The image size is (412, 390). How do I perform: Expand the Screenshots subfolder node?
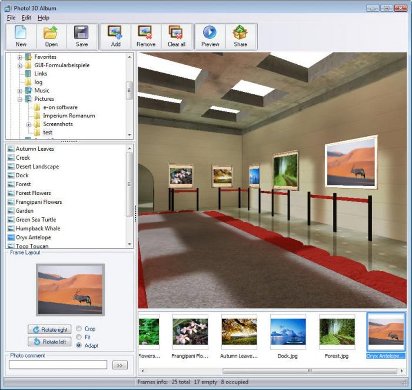pos(29,124)
